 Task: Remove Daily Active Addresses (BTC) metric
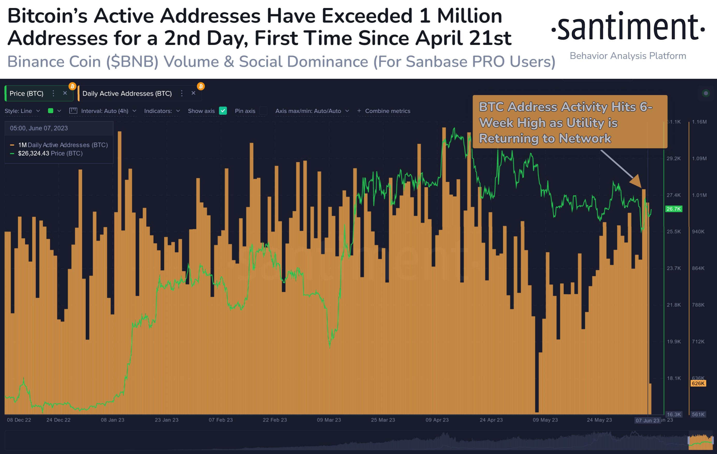tap(193, 93)
